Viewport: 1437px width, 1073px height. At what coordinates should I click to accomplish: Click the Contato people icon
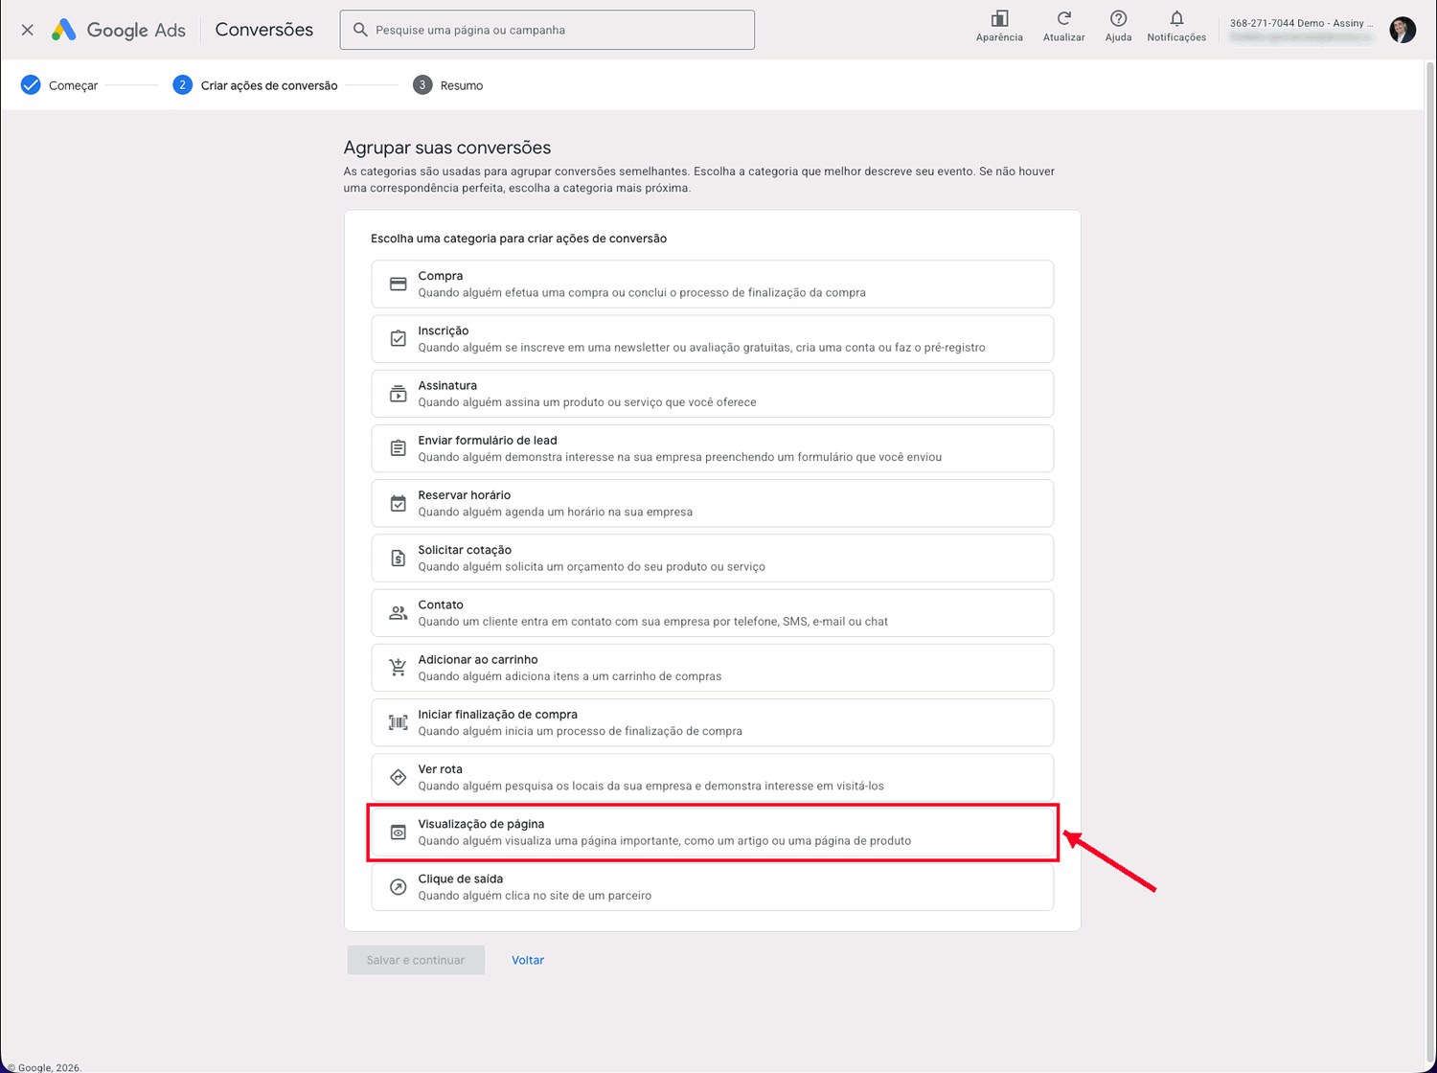pyautogui.click(x=399, y=613)
